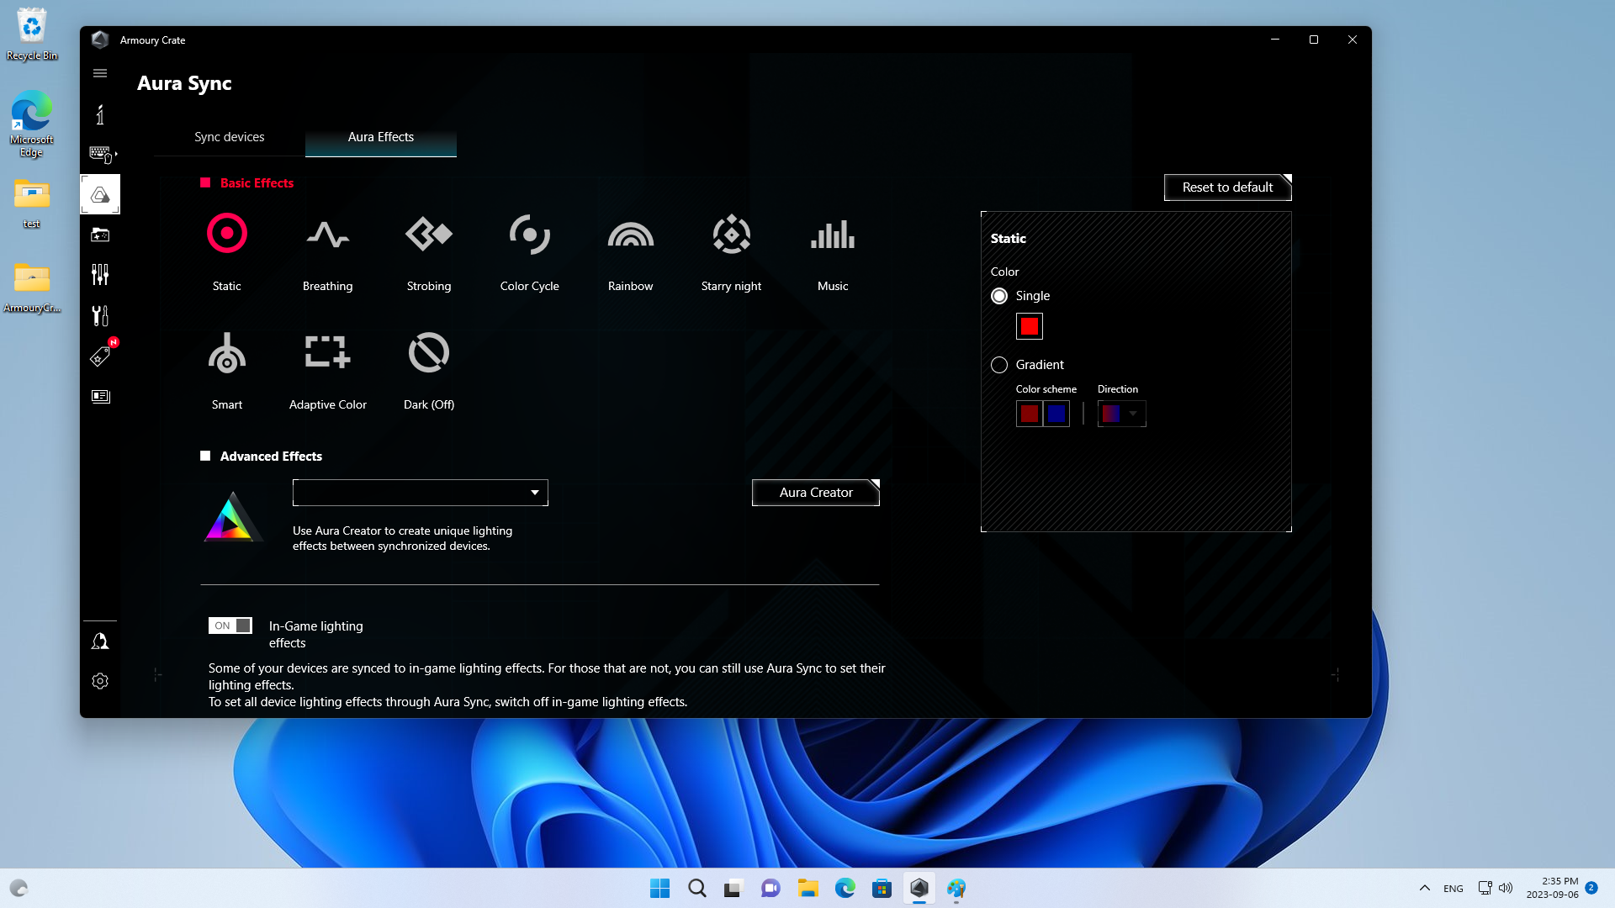Screen dimensions: 1615x908
Task: Pick the Strobing effect
Action: 429,234
